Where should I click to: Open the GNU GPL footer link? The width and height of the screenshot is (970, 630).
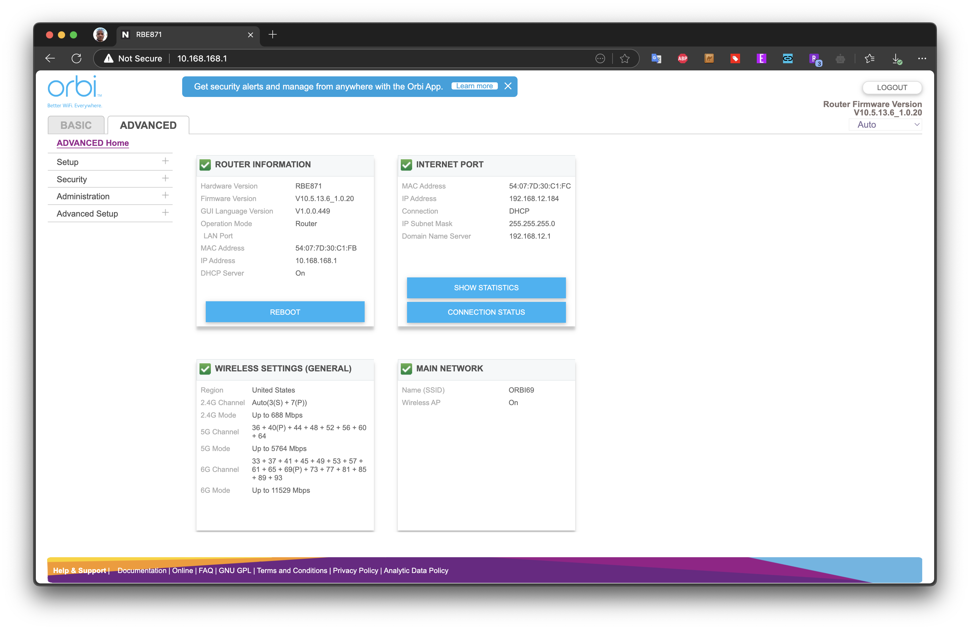point(235,570)
